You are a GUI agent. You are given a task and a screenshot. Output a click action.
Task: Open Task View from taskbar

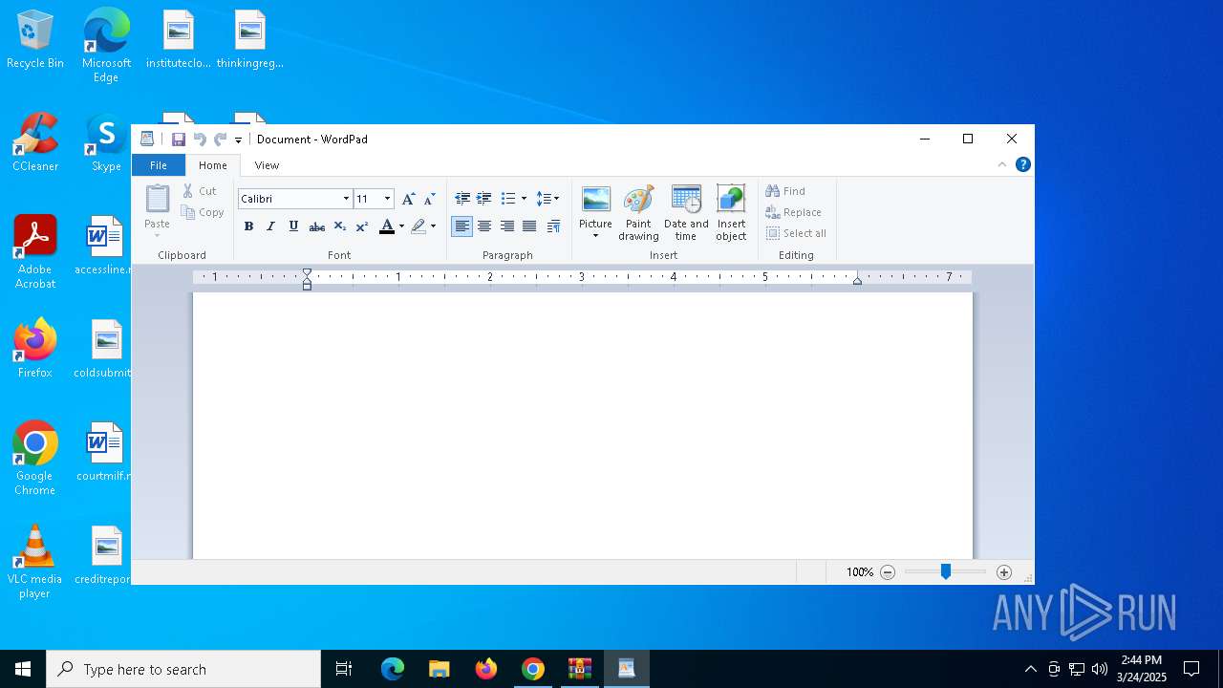(x=344, y=669)
